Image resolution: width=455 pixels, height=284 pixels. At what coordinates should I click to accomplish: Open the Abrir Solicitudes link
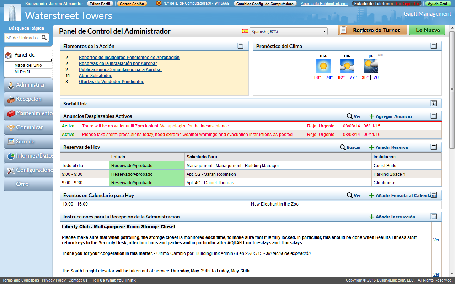pos(95,75)
